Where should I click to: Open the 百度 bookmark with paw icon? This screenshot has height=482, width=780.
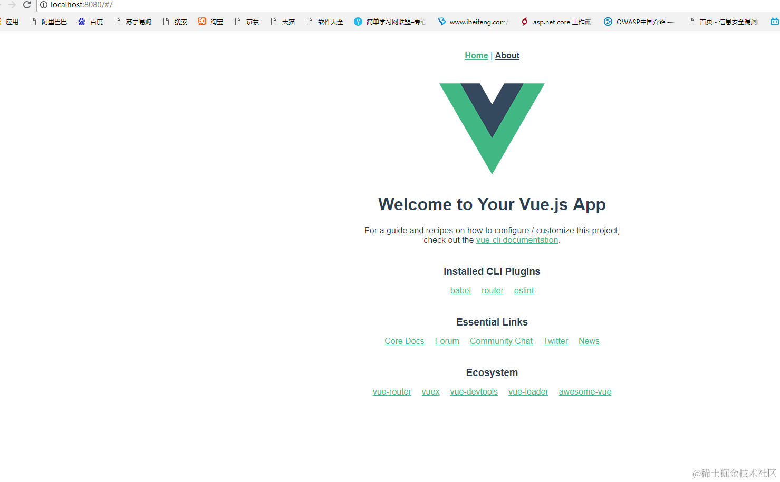pyautogui.click(x=90, y=22)
